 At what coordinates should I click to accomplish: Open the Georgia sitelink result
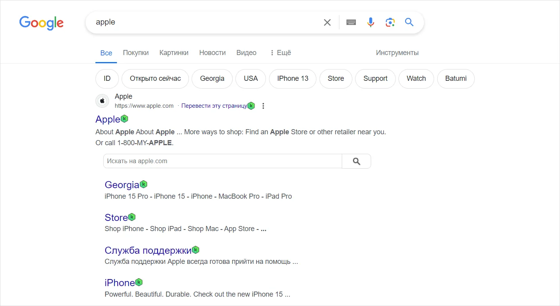click(x=122, y=184)
